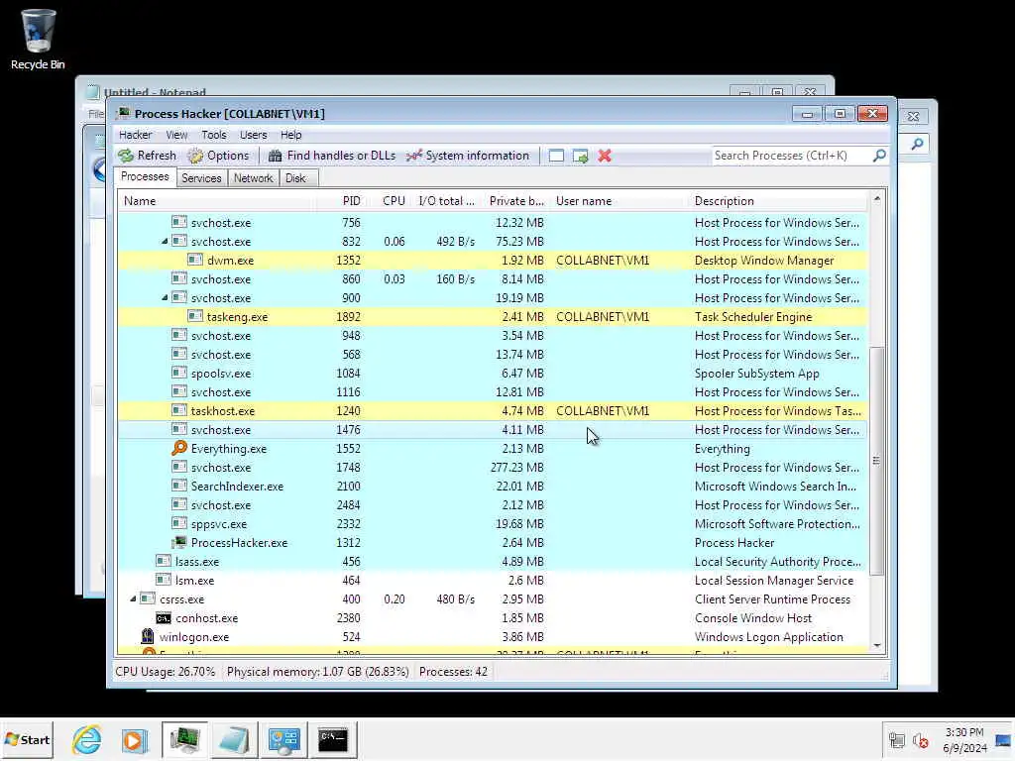Click the 277.23 MB private bytes value
Screen dimensions: 1015x761
[x=516, y=468]
